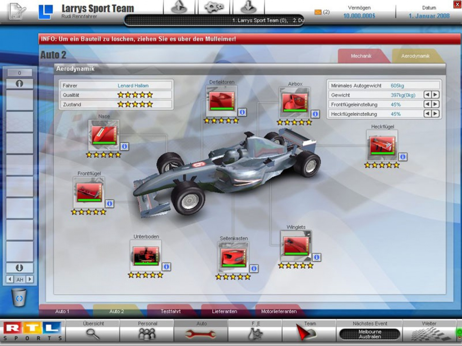Open the Testfahrt tab
This screenshot has height=346, width=462.
tap(171, 311)
